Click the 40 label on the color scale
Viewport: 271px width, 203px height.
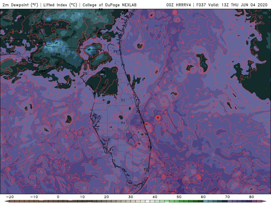tap(155, 197)
